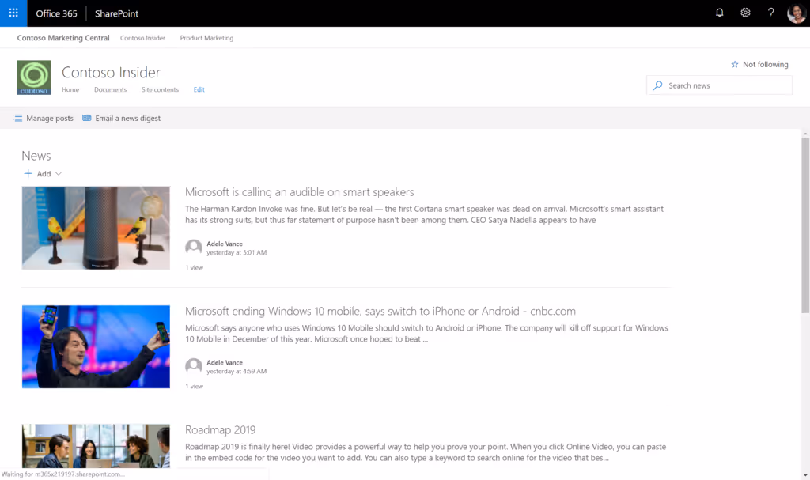Open the Documents site tab
This screenshot has height=480, width=810.
click(x=110, y=89)
